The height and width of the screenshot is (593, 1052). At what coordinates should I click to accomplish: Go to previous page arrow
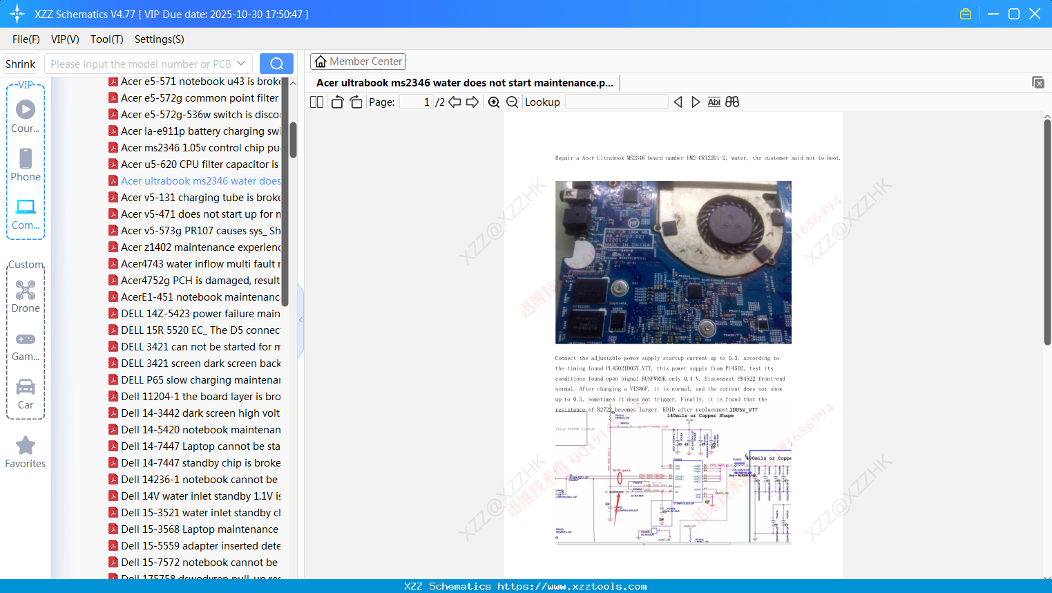click(x=455, y=102)
